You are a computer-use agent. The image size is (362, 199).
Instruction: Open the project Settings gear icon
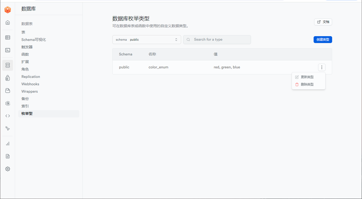click(x=8, y=169)
